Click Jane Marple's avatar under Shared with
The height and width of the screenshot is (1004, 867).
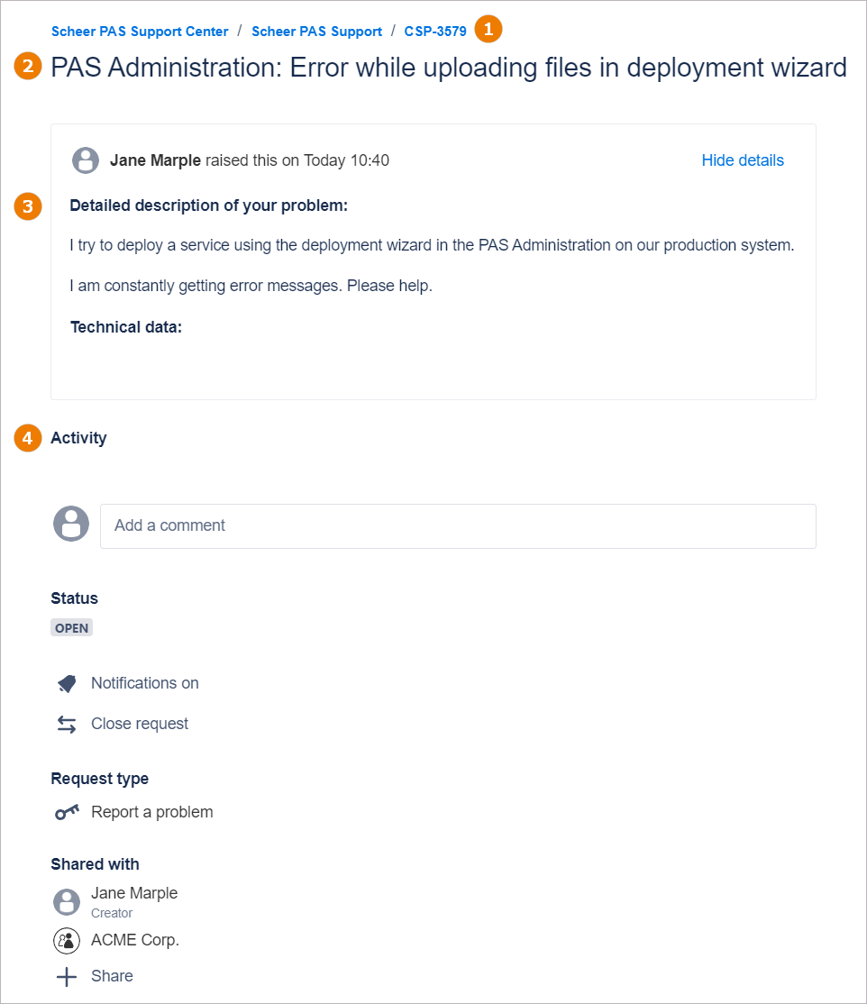(x=67, y=901)
